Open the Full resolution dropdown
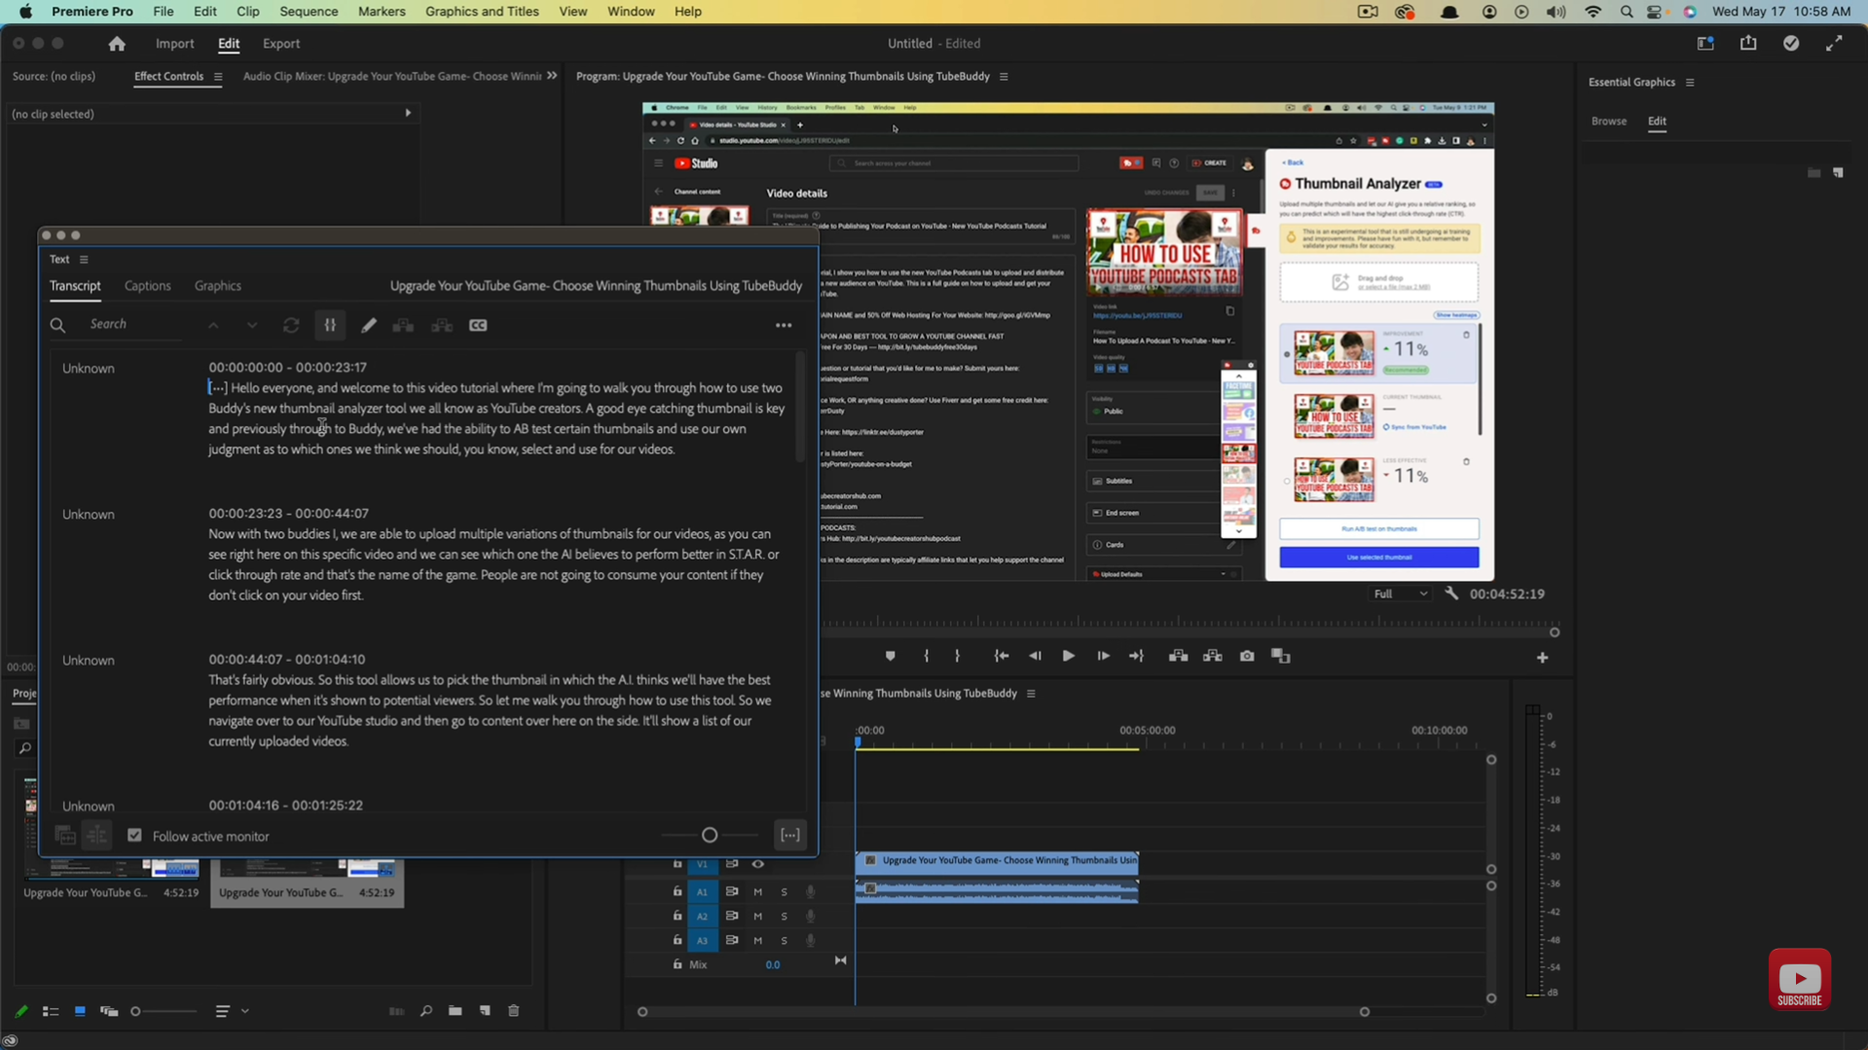The width and height of the screenshot is (1868, 1050). (1400, 594)
